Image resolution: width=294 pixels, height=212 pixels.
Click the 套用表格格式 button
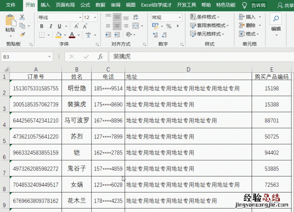pos(208,25)
